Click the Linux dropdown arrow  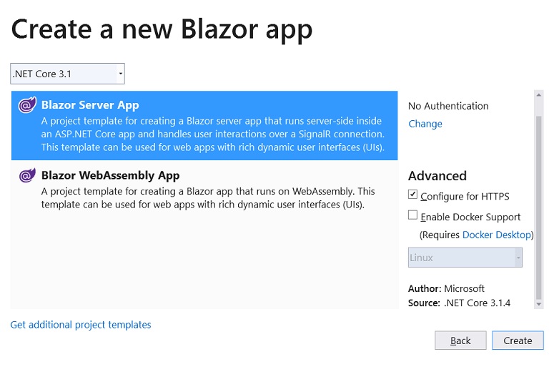click(x=518, y=258)
